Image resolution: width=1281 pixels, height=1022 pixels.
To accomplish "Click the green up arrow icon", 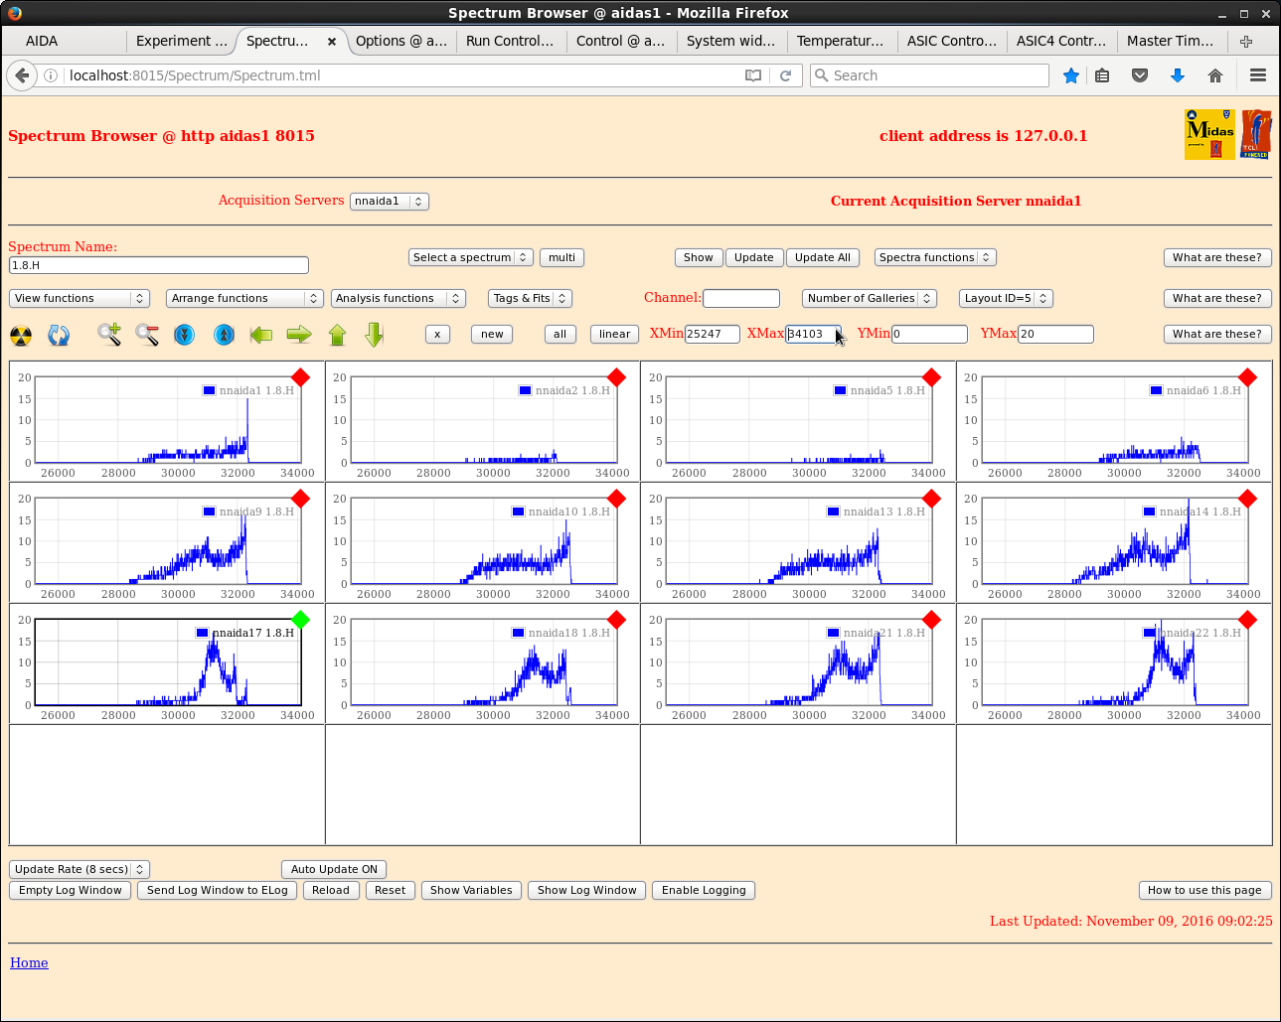I will pos(337,335).
